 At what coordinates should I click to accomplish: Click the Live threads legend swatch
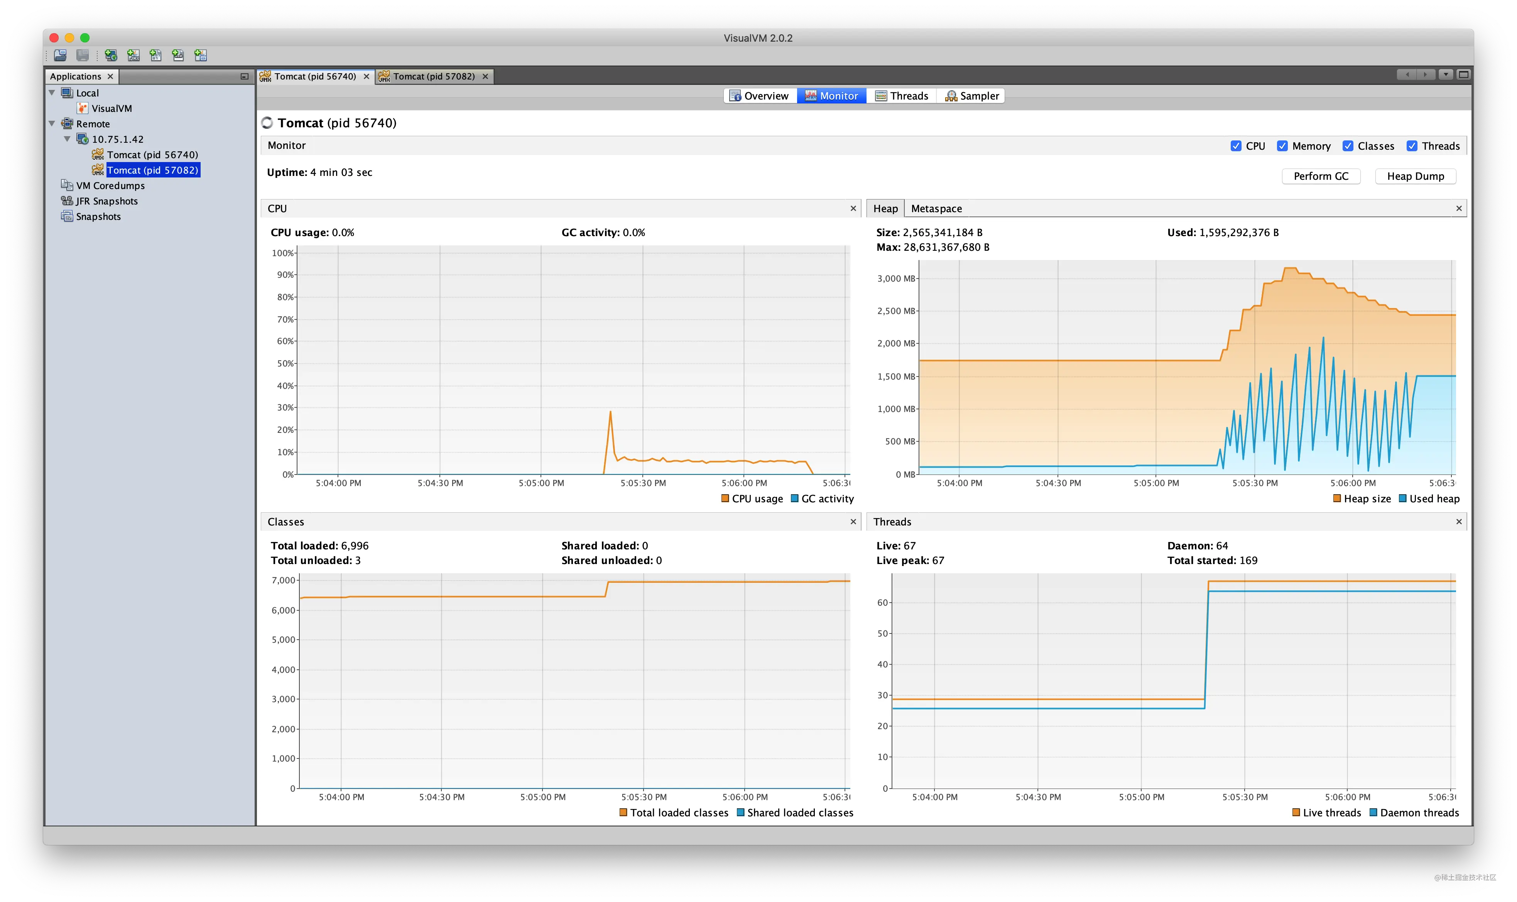pos(1296,812)
